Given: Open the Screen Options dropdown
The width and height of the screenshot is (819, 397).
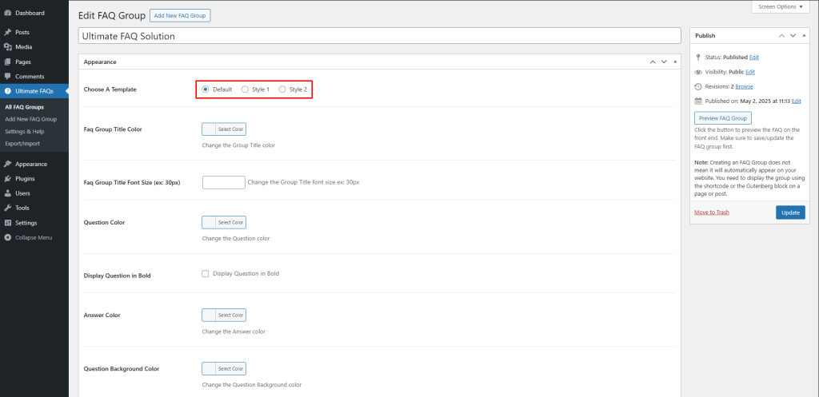Looking at the screenshot, I should pyautogui.click(x=781, y=6).
